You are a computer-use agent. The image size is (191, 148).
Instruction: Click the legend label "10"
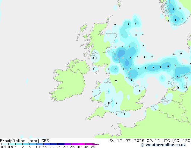(x=38, y=147)
